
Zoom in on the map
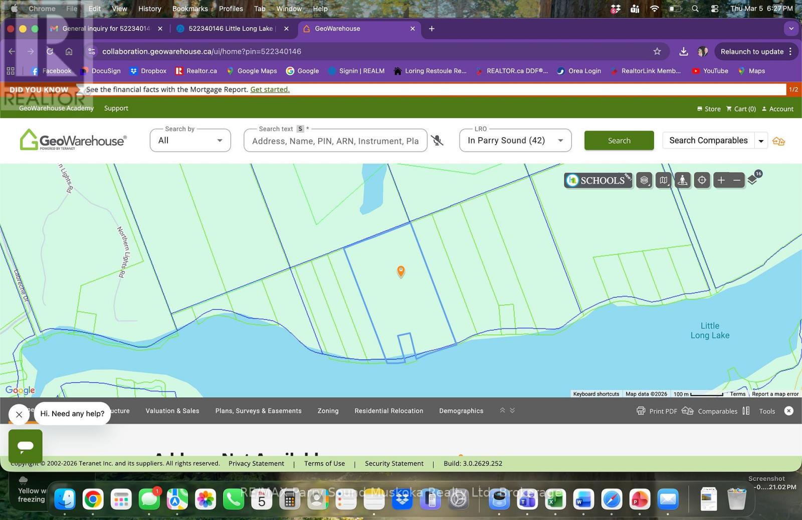point(721,180)
